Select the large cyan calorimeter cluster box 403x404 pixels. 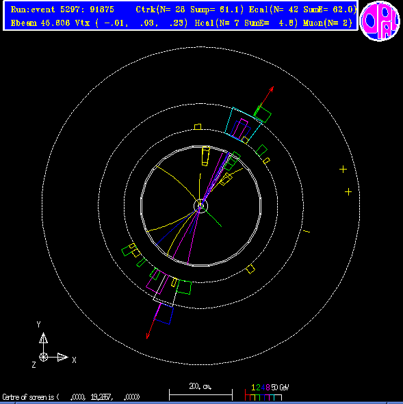tap(244, 125)
